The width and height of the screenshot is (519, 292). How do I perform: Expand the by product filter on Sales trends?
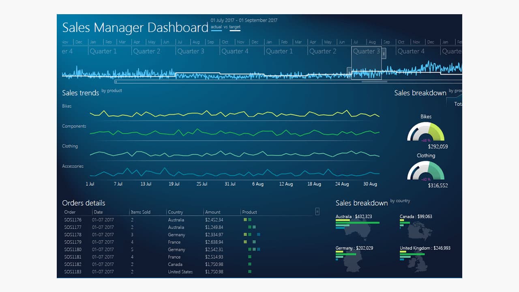(x=112, y=91)
